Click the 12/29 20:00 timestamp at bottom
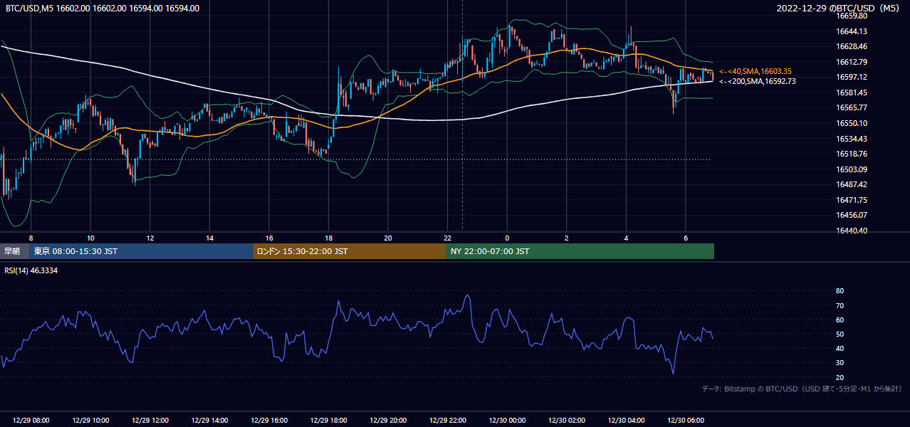 [x=388, y=421]
